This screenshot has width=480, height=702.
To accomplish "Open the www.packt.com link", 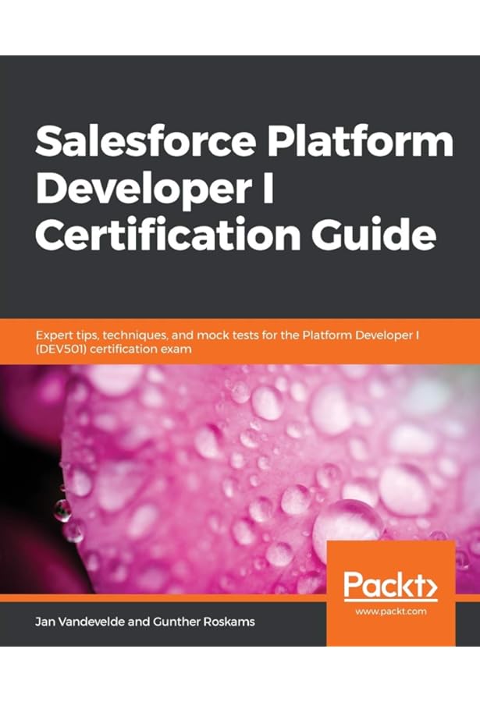I will 390,612.
